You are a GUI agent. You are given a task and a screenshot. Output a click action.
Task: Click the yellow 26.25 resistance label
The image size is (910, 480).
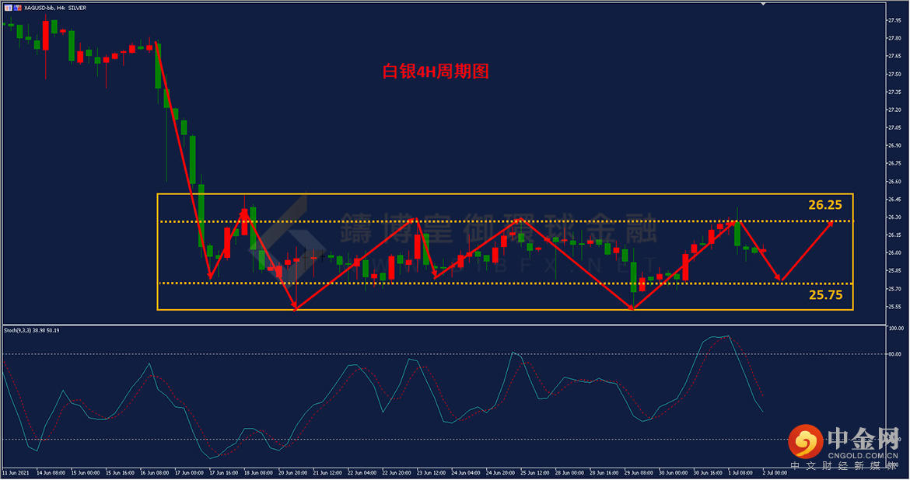[824, 204]
